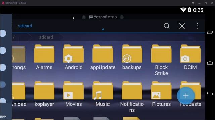Select sdcard in the breadcrumb path

point(46,37)
